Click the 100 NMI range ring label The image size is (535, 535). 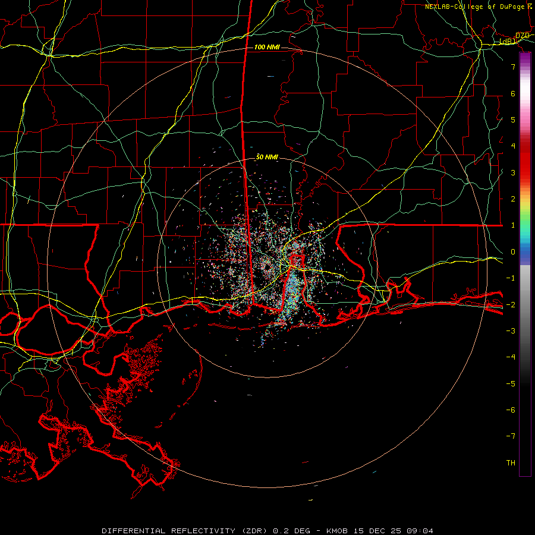click(267, 47)
